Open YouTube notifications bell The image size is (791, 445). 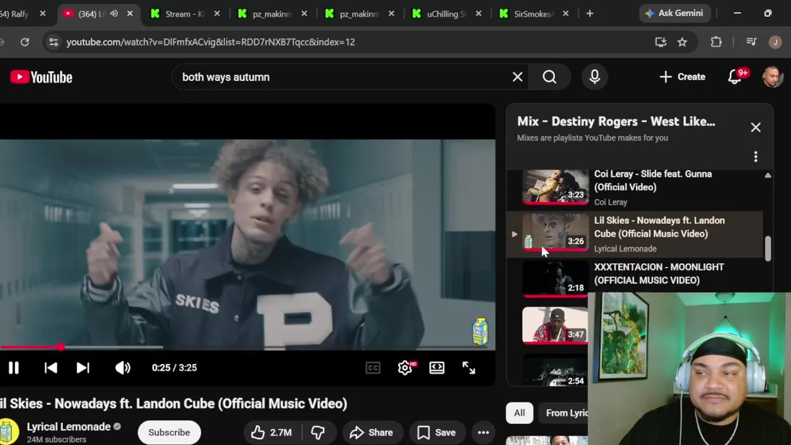[x=735, y=77]
